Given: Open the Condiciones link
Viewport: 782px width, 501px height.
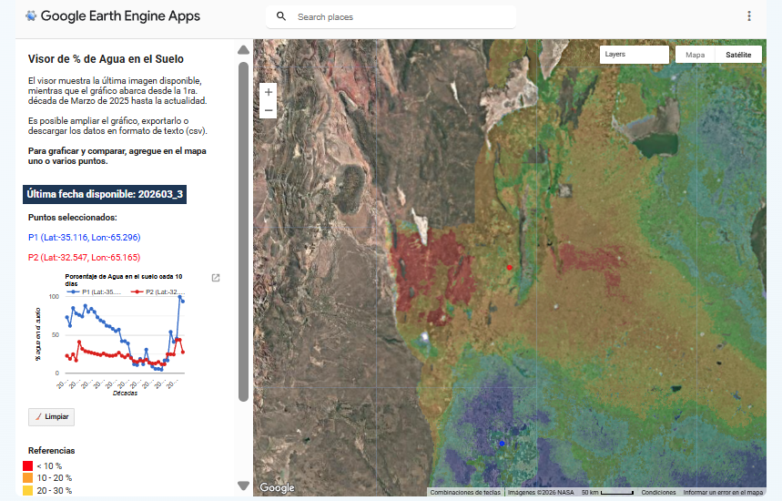Looking at the screenshot, I should tap(658, 492).
